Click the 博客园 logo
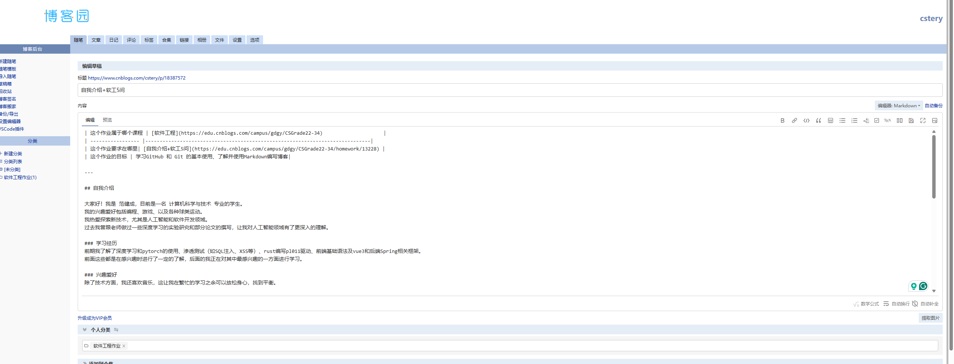The height and width of the screenshot is (364, 954). coord(66,16)
